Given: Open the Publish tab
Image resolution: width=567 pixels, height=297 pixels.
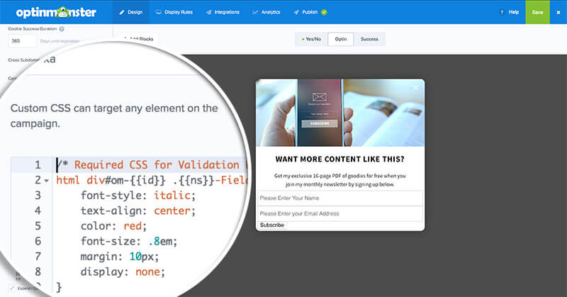Looking at the screenshot, I should click(x=310, y=12).
